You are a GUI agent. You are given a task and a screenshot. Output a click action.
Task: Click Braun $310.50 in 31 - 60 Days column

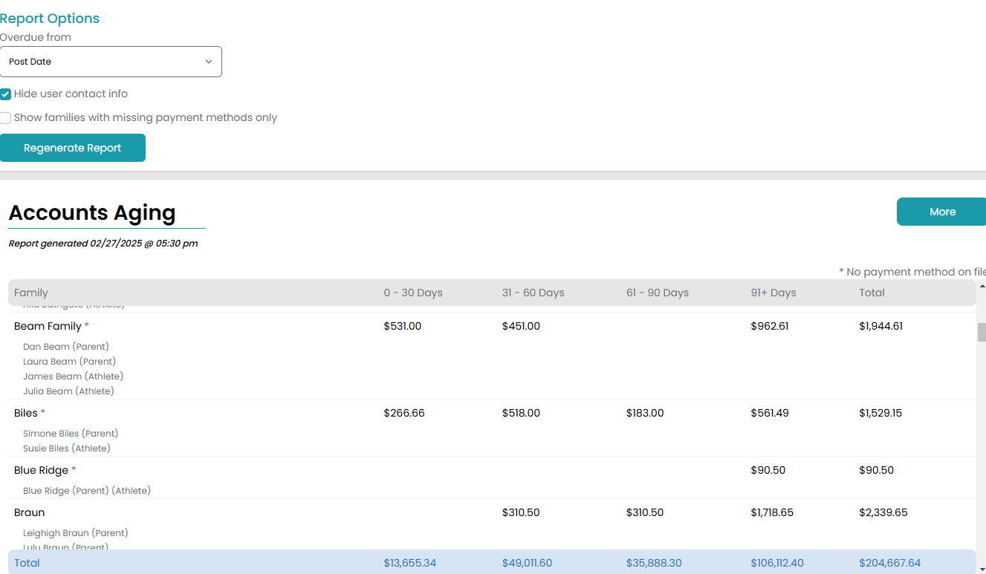pos(521,512)
